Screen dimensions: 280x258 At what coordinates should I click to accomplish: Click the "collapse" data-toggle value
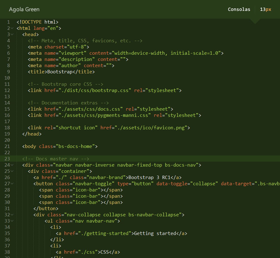(x=204, y=184)
